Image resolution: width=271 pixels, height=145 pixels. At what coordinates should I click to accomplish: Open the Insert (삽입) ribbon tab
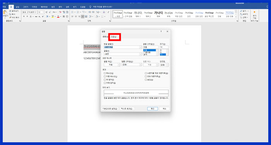pos(17,7)
